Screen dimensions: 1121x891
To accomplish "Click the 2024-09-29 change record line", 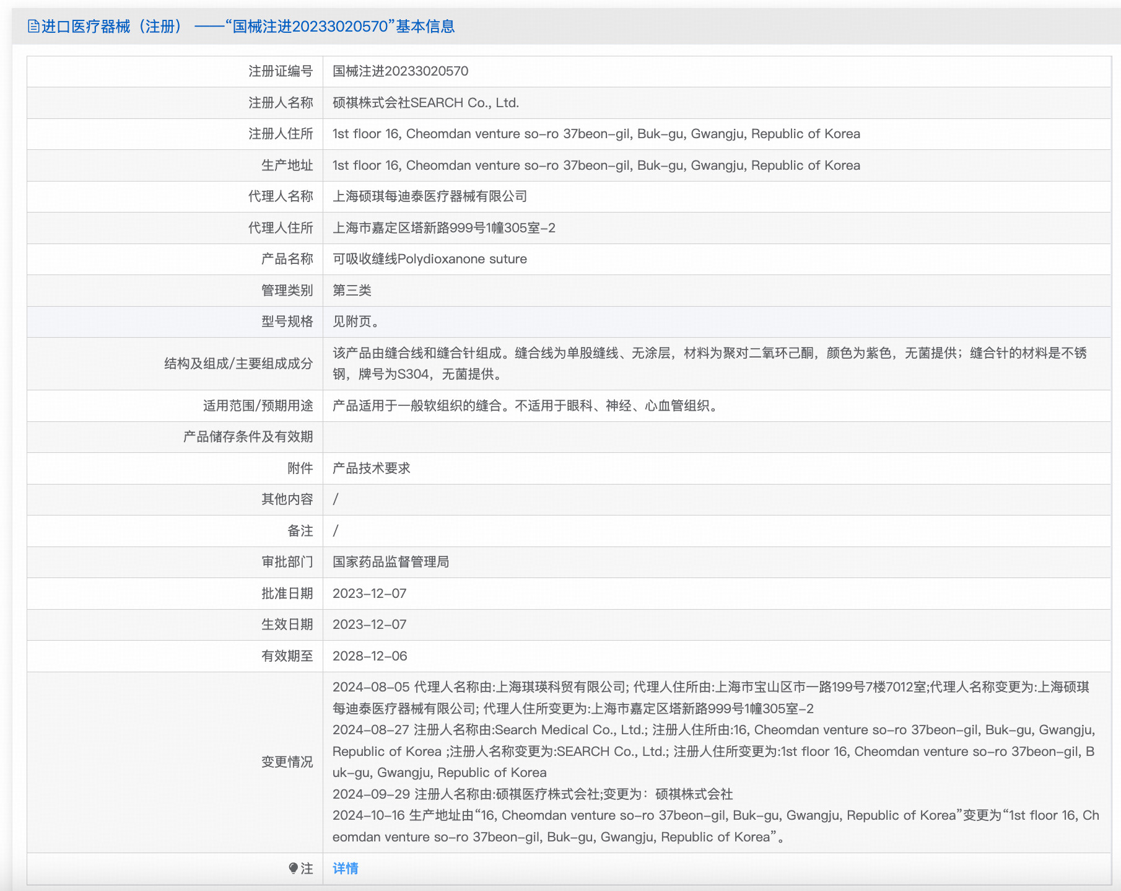I will (533, 794).
